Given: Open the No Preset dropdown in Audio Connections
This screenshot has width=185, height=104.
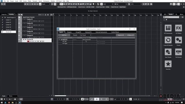Looking at the screenshot, I should 86,35.
